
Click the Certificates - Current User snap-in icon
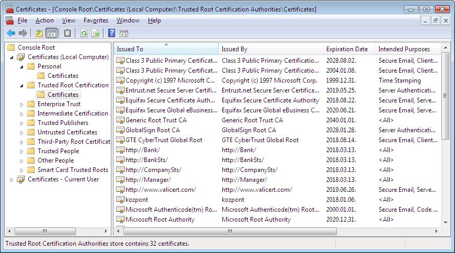pos(20,179)
